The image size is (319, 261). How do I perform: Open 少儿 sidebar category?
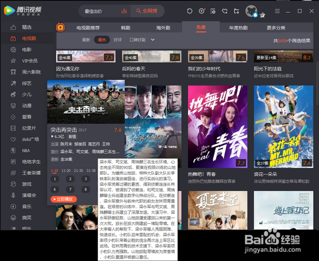[27, 95]
